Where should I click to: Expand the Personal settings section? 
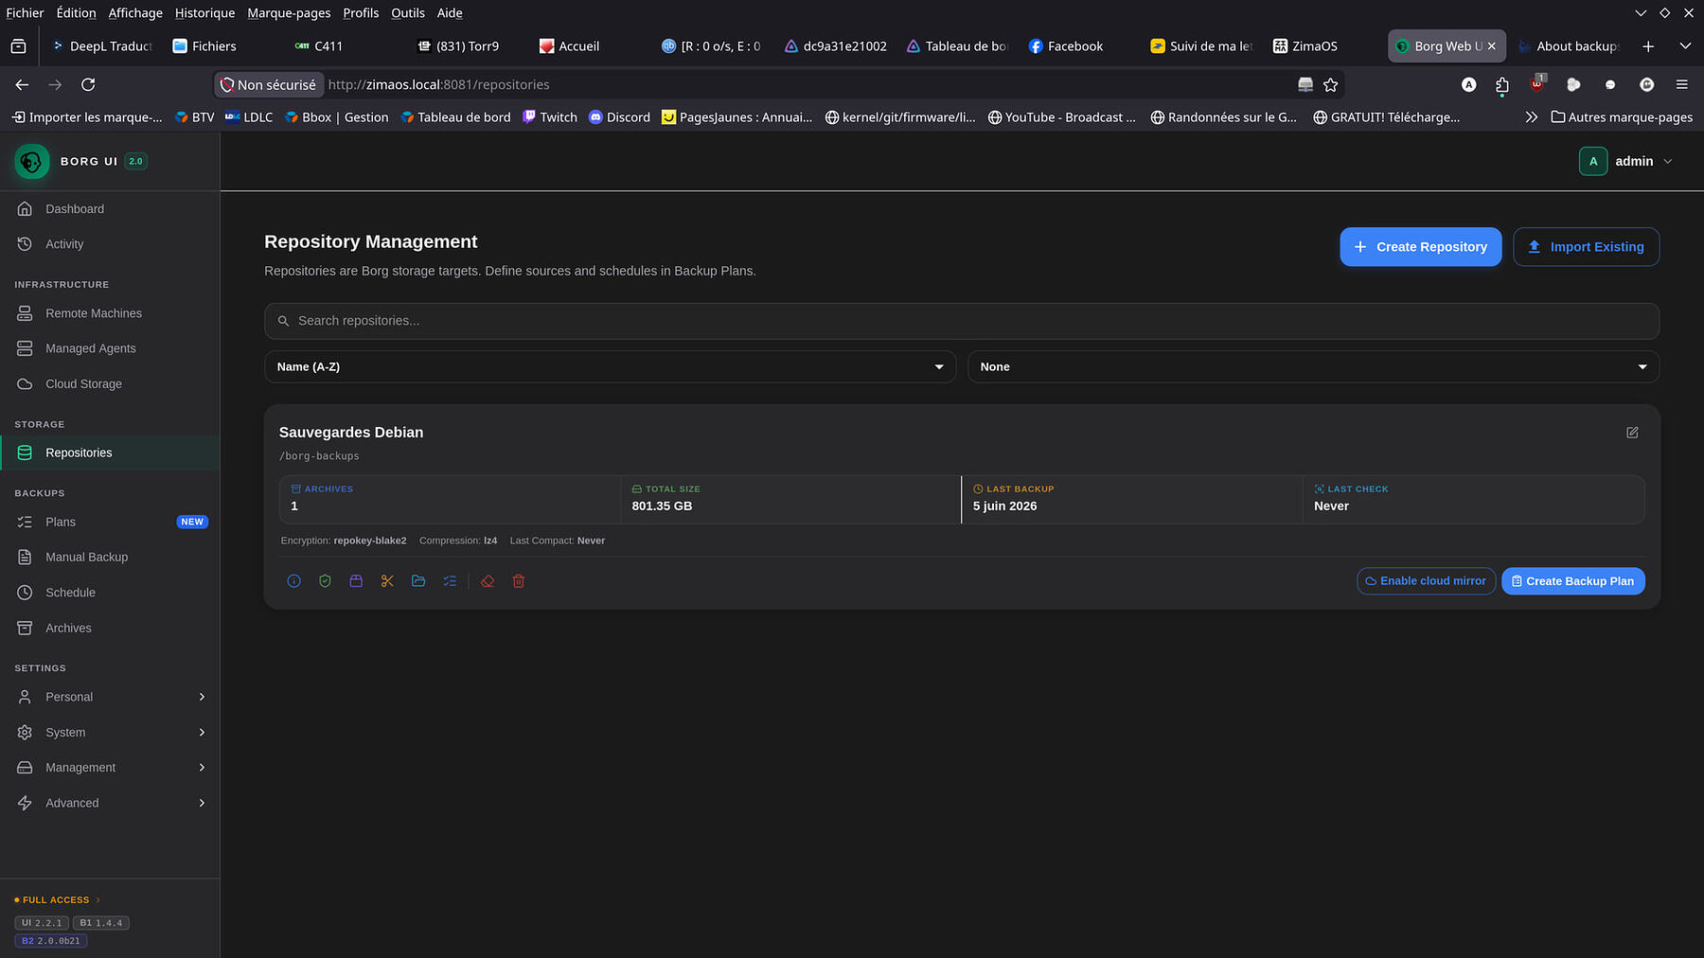(x=110, y=698)
